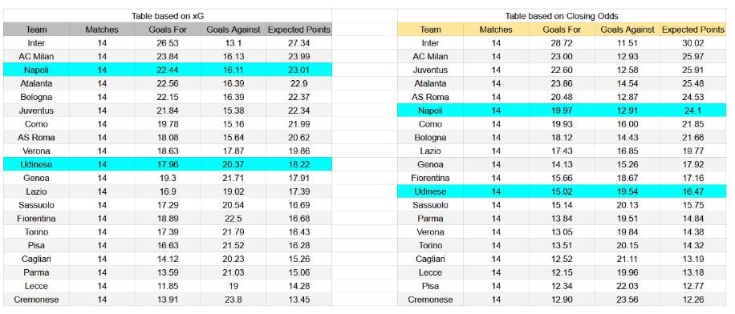Image resolution: width=735 pixels, height=314 pixels.
Task: Select the 'Table based on Closing Odds' title
Action: 562,16
